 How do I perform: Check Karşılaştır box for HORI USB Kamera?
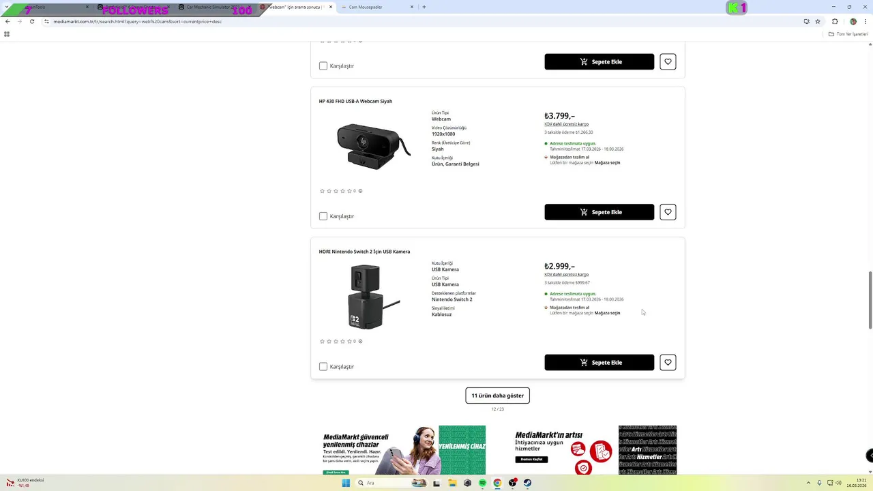coord(323,366)
